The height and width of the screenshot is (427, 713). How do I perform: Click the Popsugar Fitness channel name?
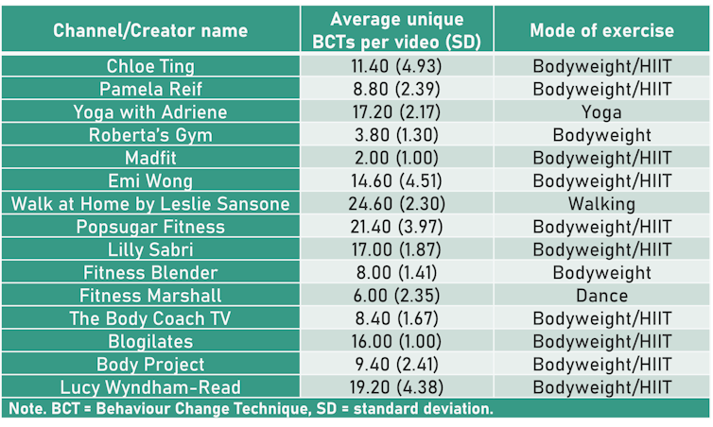click(x=150, y=227)
